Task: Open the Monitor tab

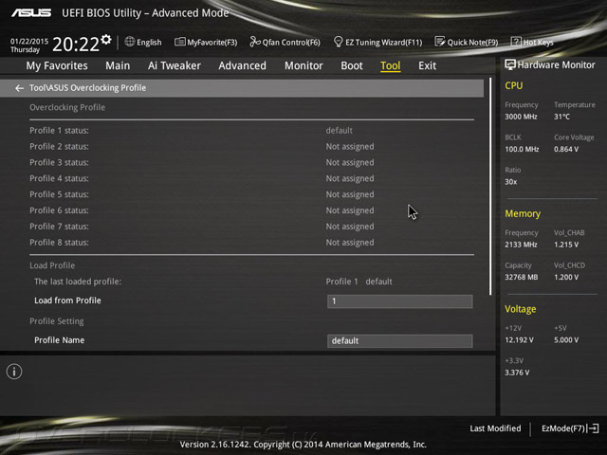Action: [303, 65]
